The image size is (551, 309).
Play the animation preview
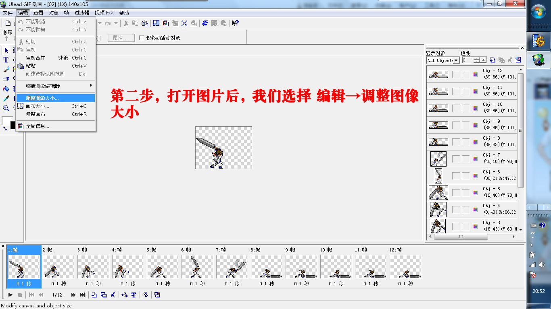pyautogui.click(x=10, y=295)
